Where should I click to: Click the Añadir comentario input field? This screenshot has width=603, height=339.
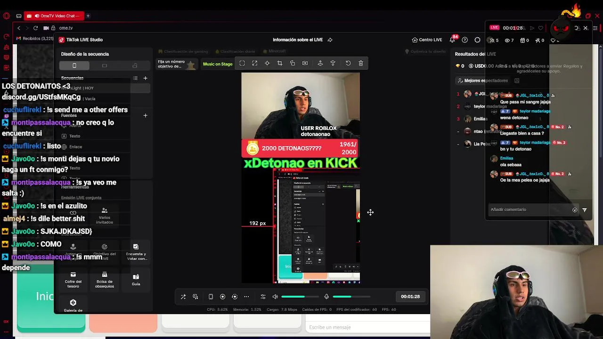pos(529,210)
